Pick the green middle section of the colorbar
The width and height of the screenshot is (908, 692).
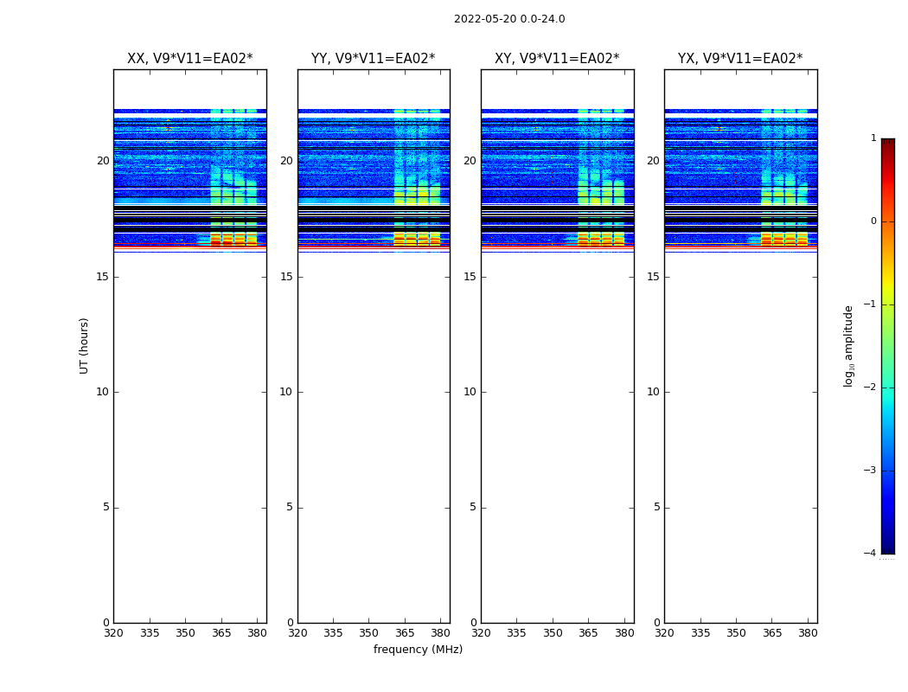click(x=887, y=346)
